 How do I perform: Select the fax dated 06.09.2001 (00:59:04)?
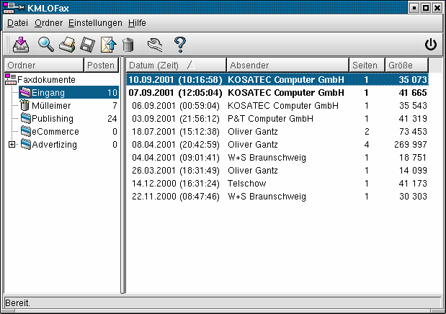(x=277, y=106)
